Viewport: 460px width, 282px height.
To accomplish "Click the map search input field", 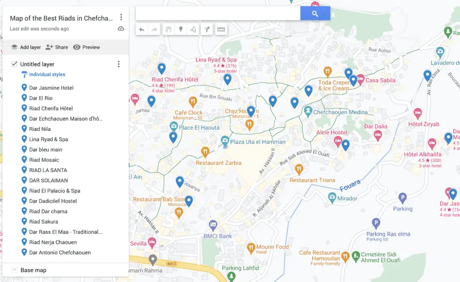I will (218, 13).
